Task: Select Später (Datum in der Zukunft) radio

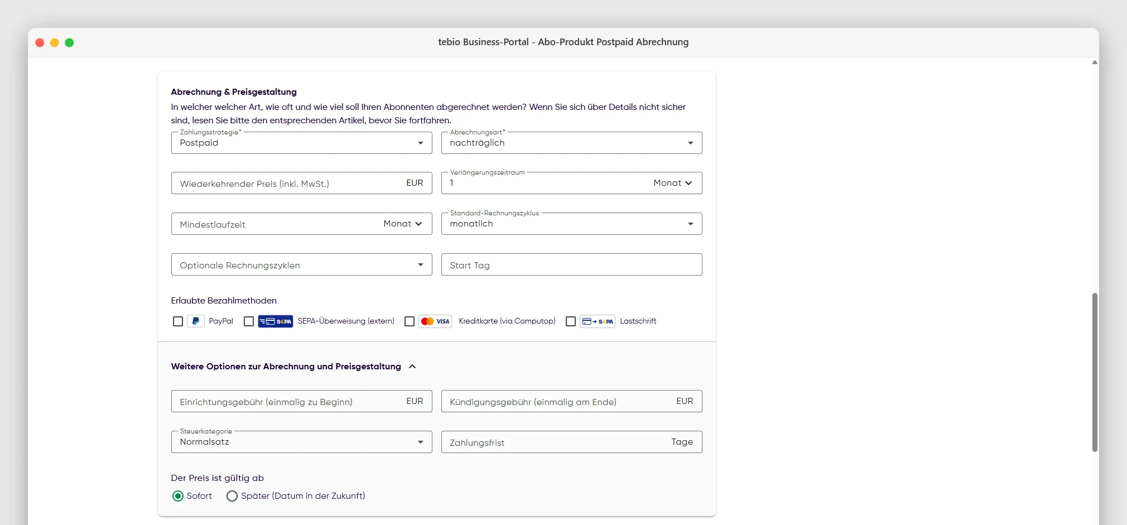Action: click(x=232, y=496)
